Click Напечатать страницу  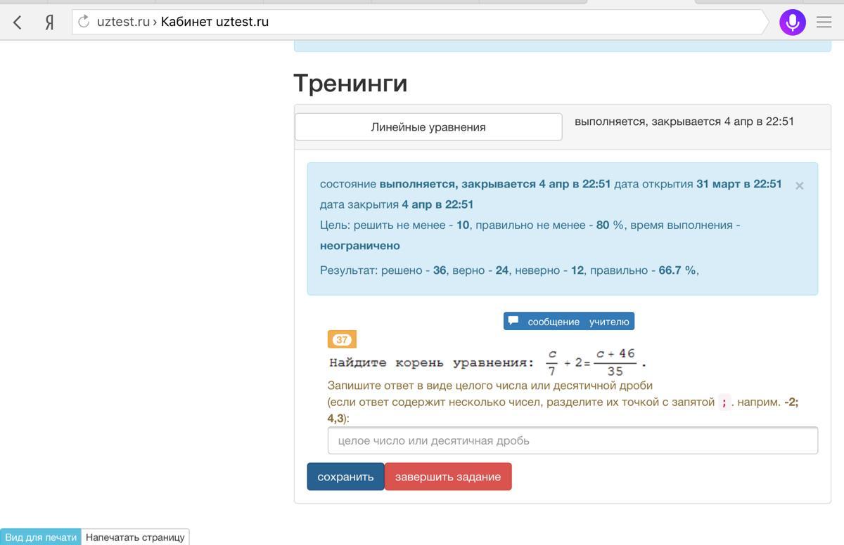coord(135,537)
